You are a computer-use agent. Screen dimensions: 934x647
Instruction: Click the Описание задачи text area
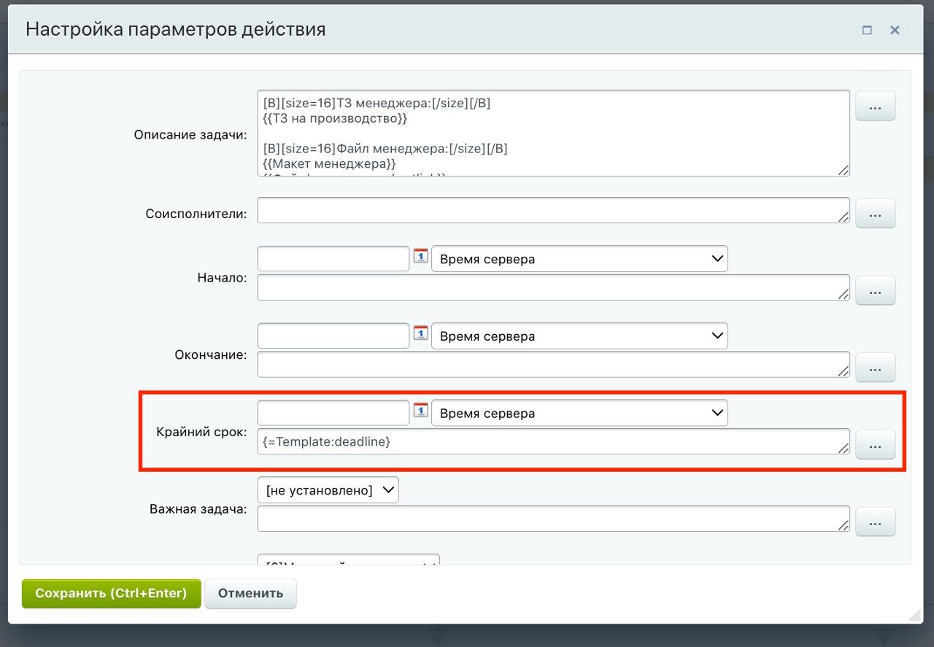click(x=552, y=133)
